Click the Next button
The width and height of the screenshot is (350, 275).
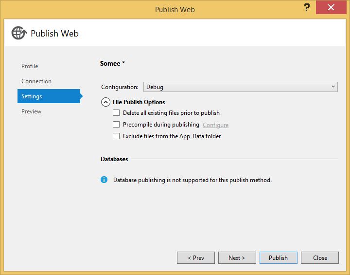[237, 258]
